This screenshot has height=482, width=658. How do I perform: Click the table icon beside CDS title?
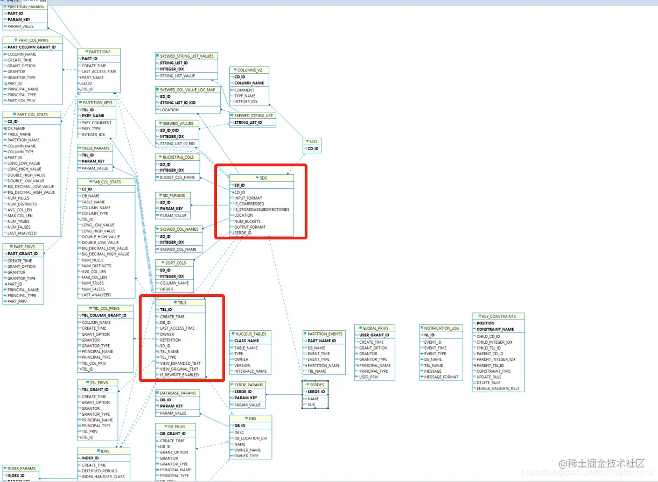[307, 141]
